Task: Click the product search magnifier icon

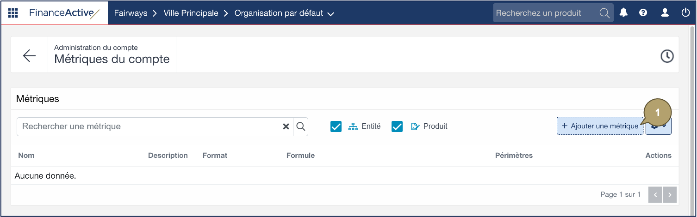Action: coord(604,13)
